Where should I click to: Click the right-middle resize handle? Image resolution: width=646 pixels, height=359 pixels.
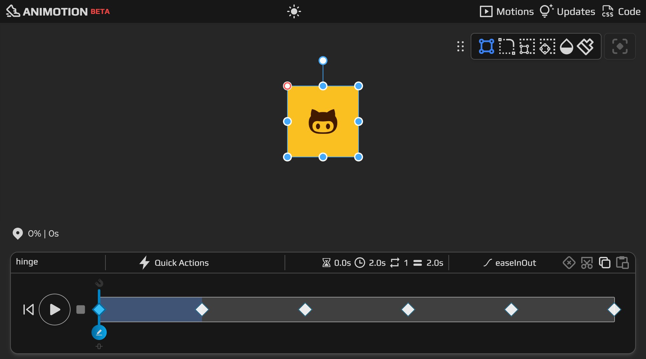[359, 121]
